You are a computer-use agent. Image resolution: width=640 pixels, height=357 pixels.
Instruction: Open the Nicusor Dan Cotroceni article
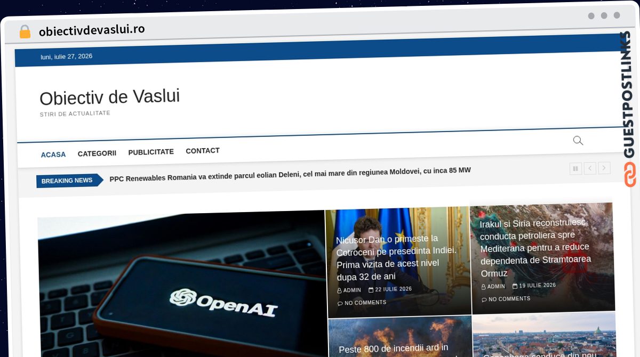point(396,258)
